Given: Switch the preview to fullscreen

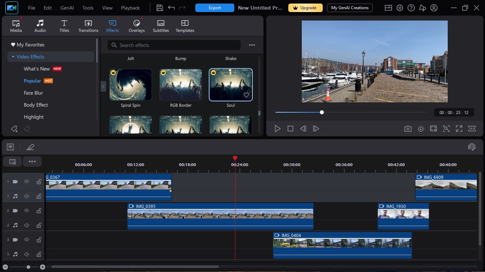Looking at the screenshot, I should (459, 129).
